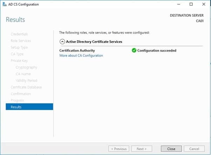This screenshot has height=155, width=211.
Task: Click the Close button
Action: [x=171, y=149]
